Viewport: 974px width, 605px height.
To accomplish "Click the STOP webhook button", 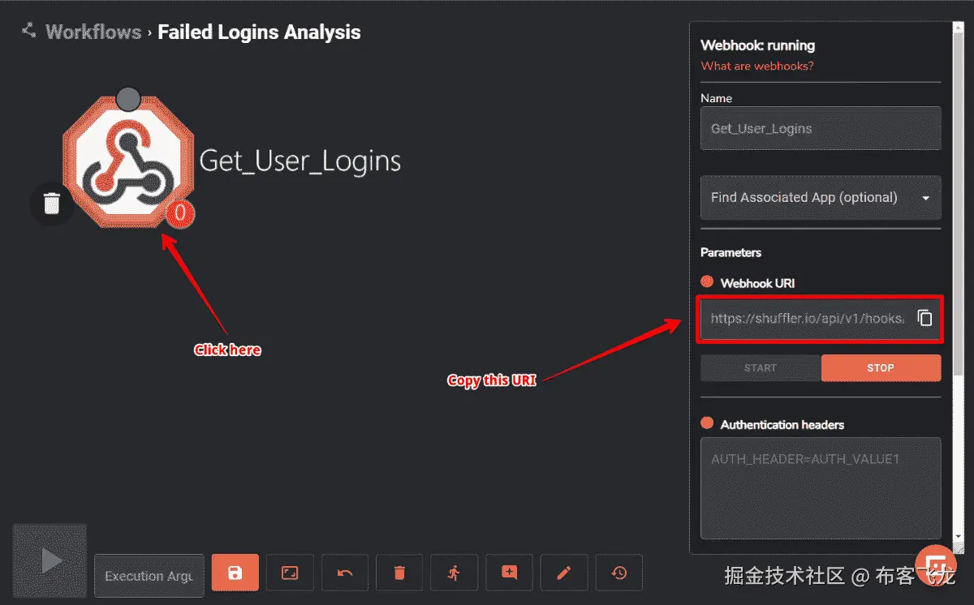I will 881,368.
